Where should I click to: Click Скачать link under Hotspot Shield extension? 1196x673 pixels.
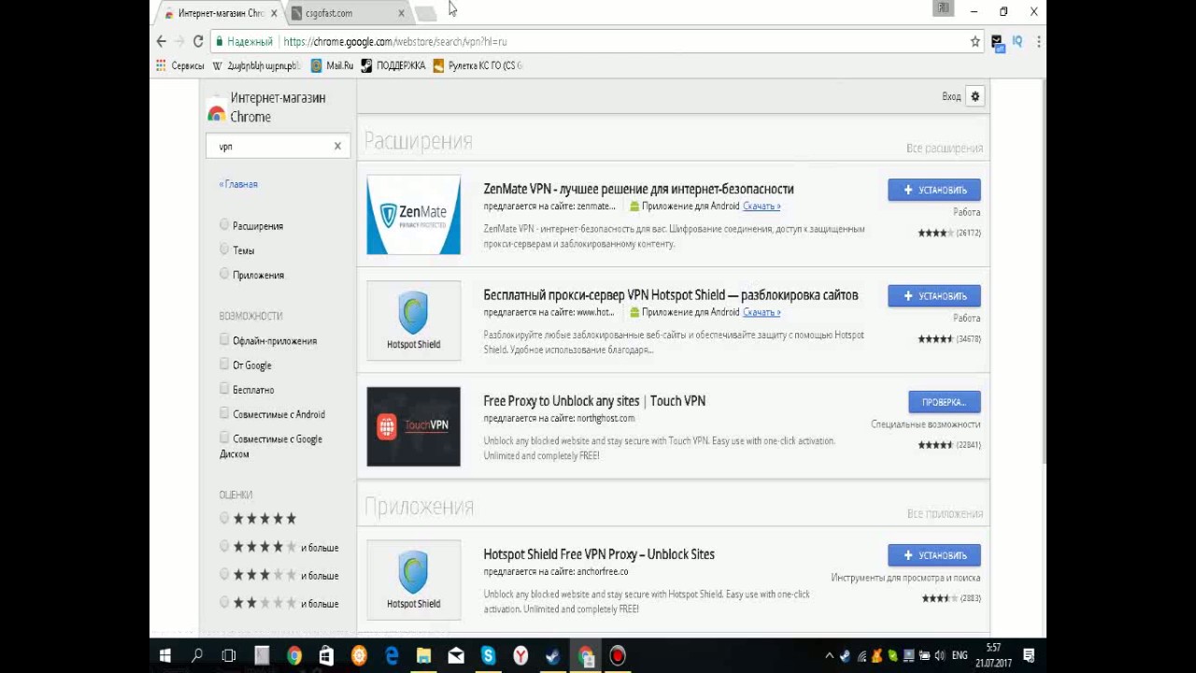coord(762,312)
